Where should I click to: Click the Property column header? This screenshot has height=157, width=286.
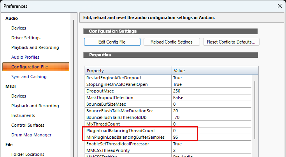tap(128, 71)
